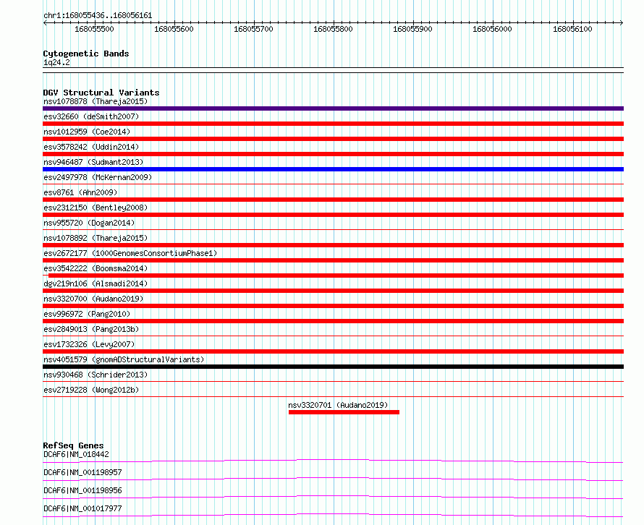
Task: Select the nsv1012959 (Coe2014) label
Action: (87, 132)
